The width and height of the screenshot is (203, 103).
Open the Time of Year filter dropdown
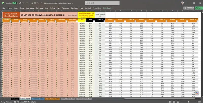pyautogui.click(x=46, y=21)
